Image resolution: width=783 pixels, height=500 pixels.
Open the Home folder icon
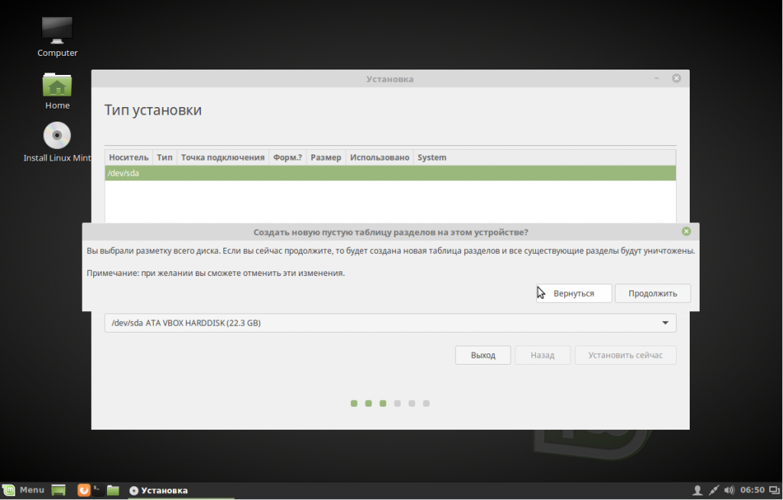(57, 86)
